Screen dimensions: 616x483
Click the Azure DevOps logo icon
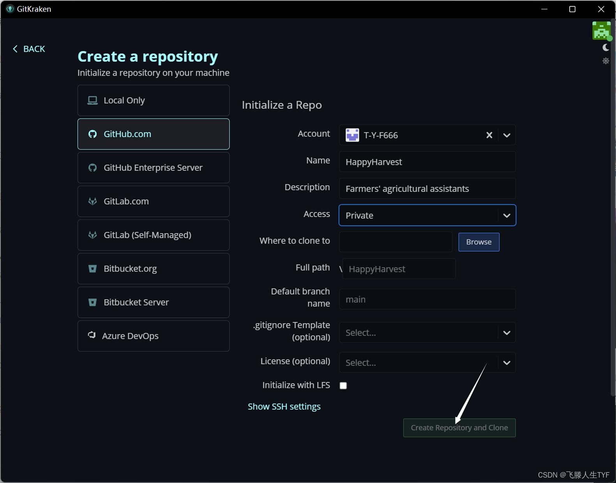(92, 335)
